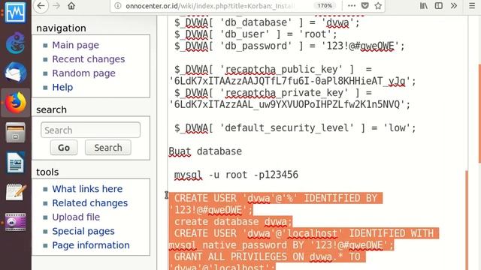Click the Go button
Image resolution: width=481 pixels, height=270 pixels.
(x=64, y=148)
